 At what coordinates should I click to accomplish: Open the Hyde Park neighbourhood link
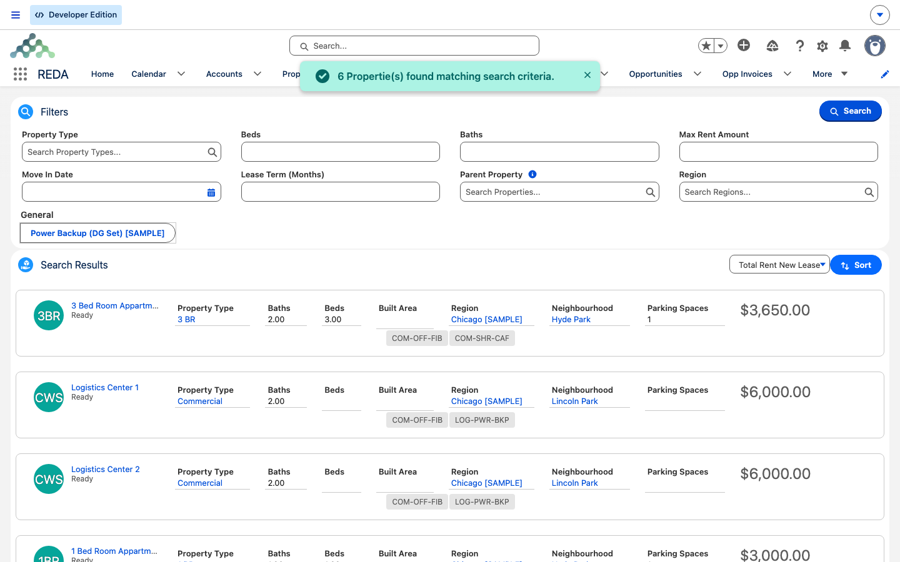[x=571, y=319]
